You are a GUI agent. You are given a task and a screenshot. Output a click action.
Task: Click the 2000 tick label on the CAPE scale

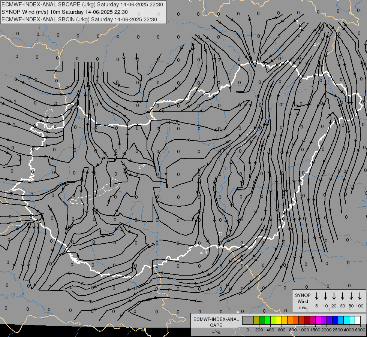coord(327,330)
